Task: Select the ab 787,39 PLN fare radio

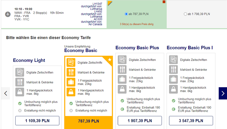Action: tap(126, 14)
